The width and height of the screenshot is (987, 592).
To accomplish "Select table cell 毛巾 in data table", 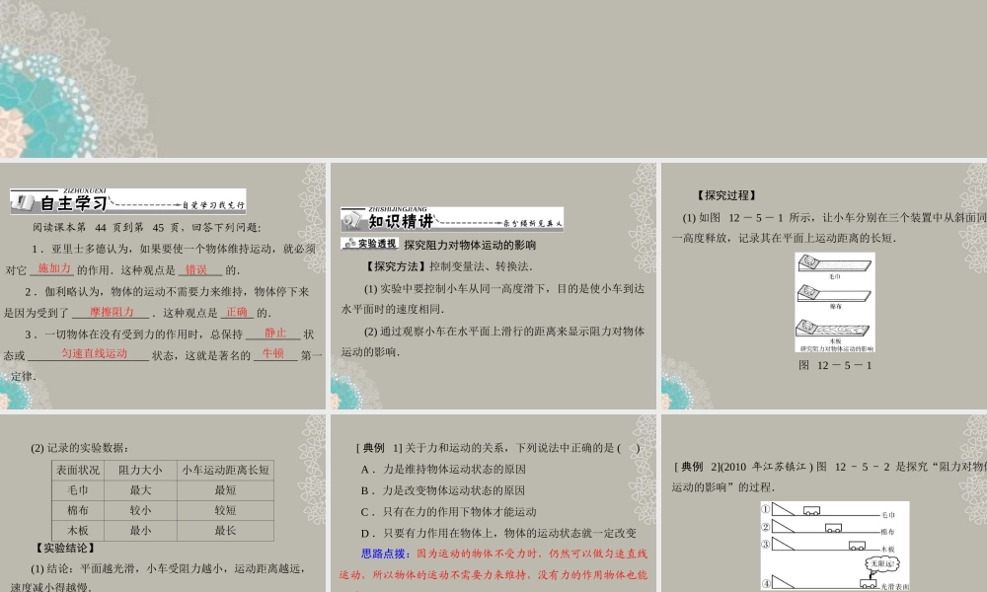I will (78, 490).
